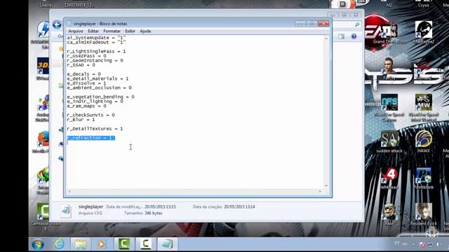Click the Explorer back arrow button

pyautogui.click(x=57, y=25)
